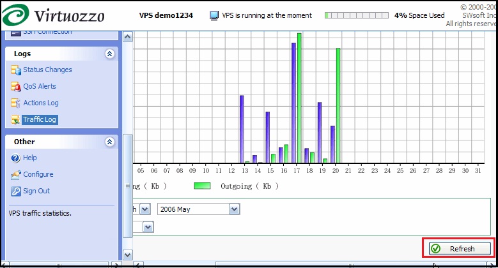Open Status Changes log

47,70
